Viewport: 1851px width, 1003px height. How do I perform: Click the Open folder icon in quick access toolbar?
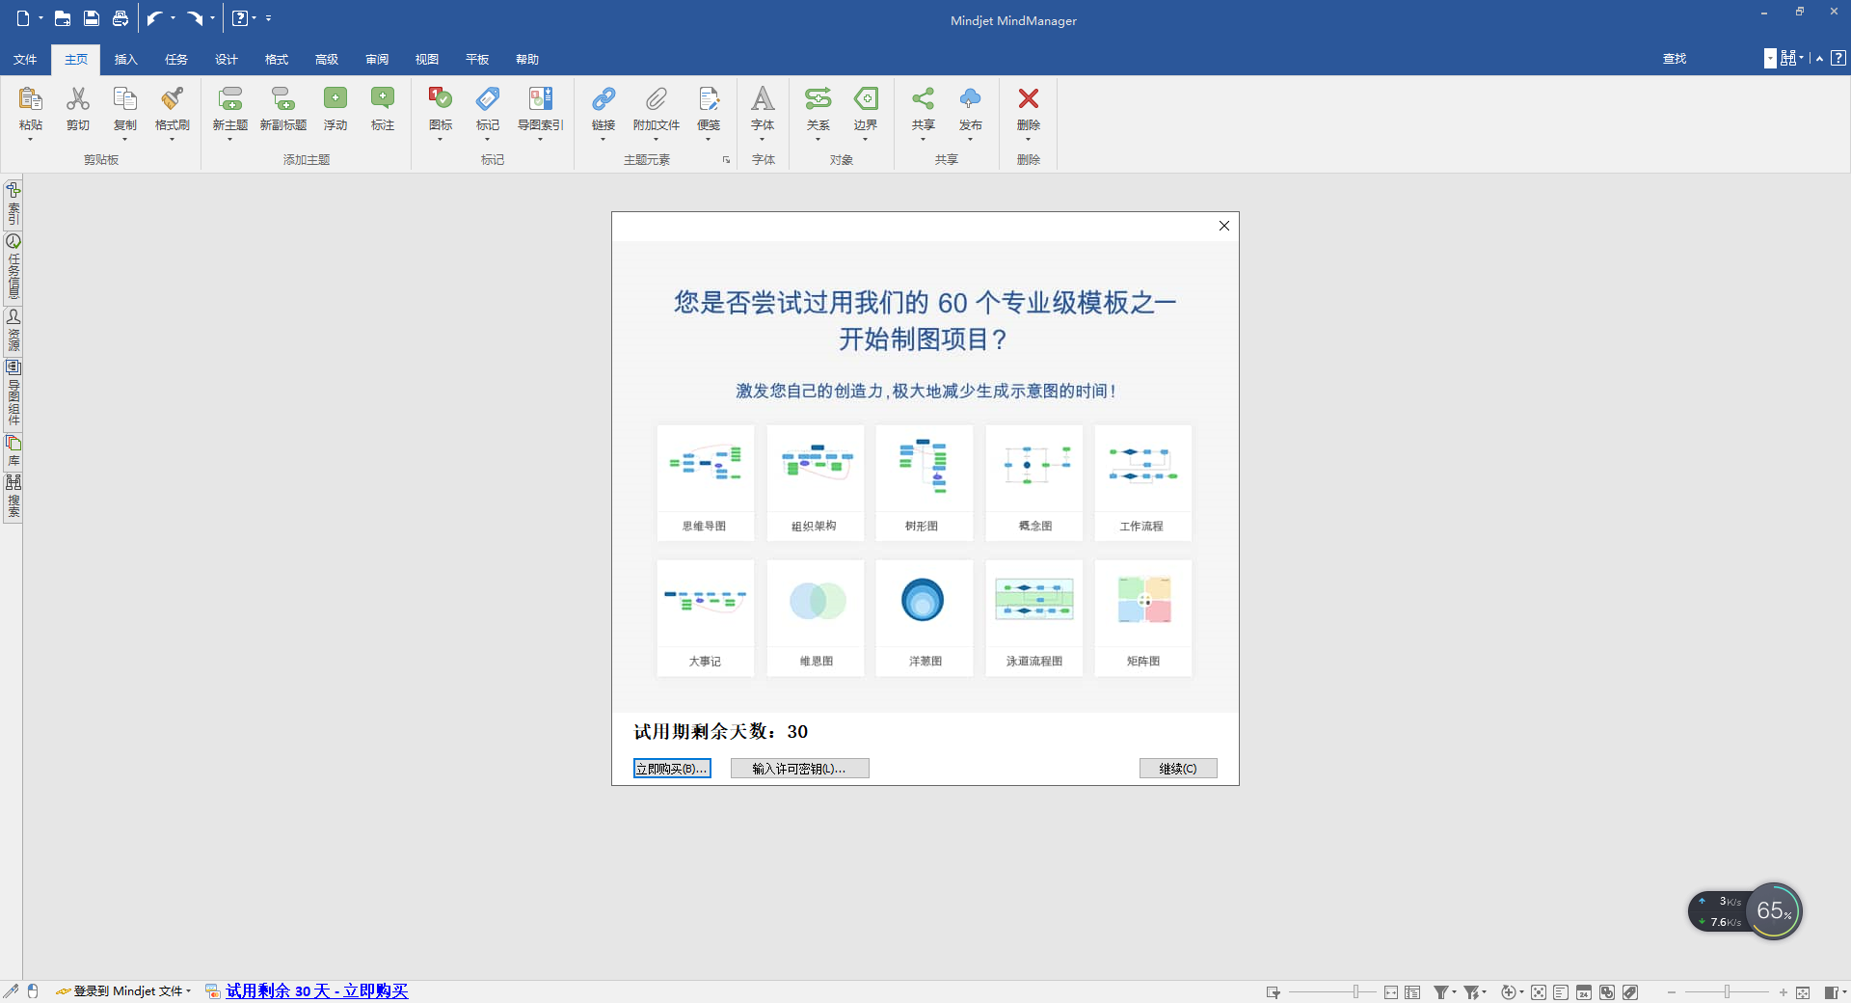pos(63,18)
